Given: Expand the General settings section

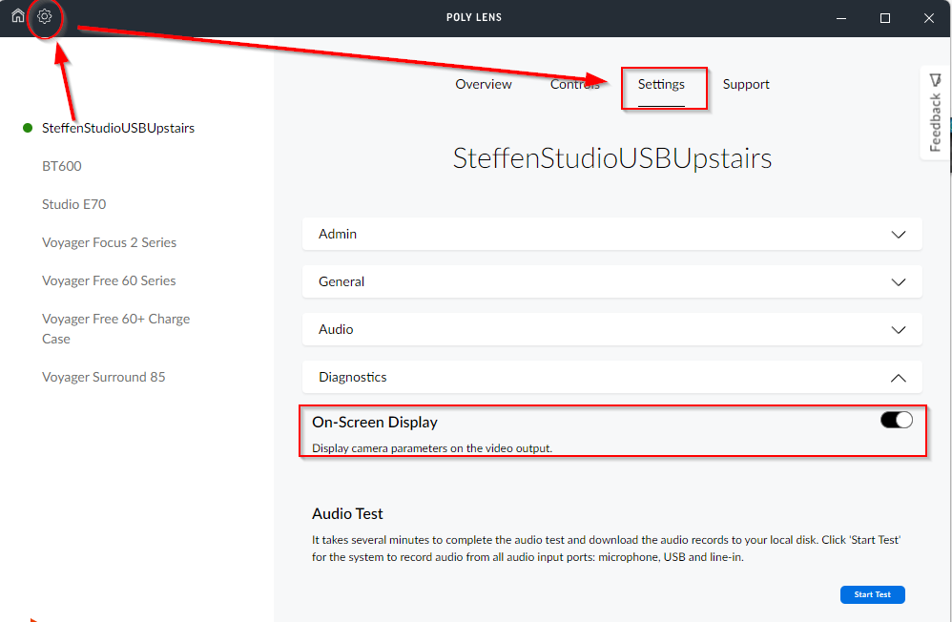Looking at the screenshot, I should click(611, 281).
